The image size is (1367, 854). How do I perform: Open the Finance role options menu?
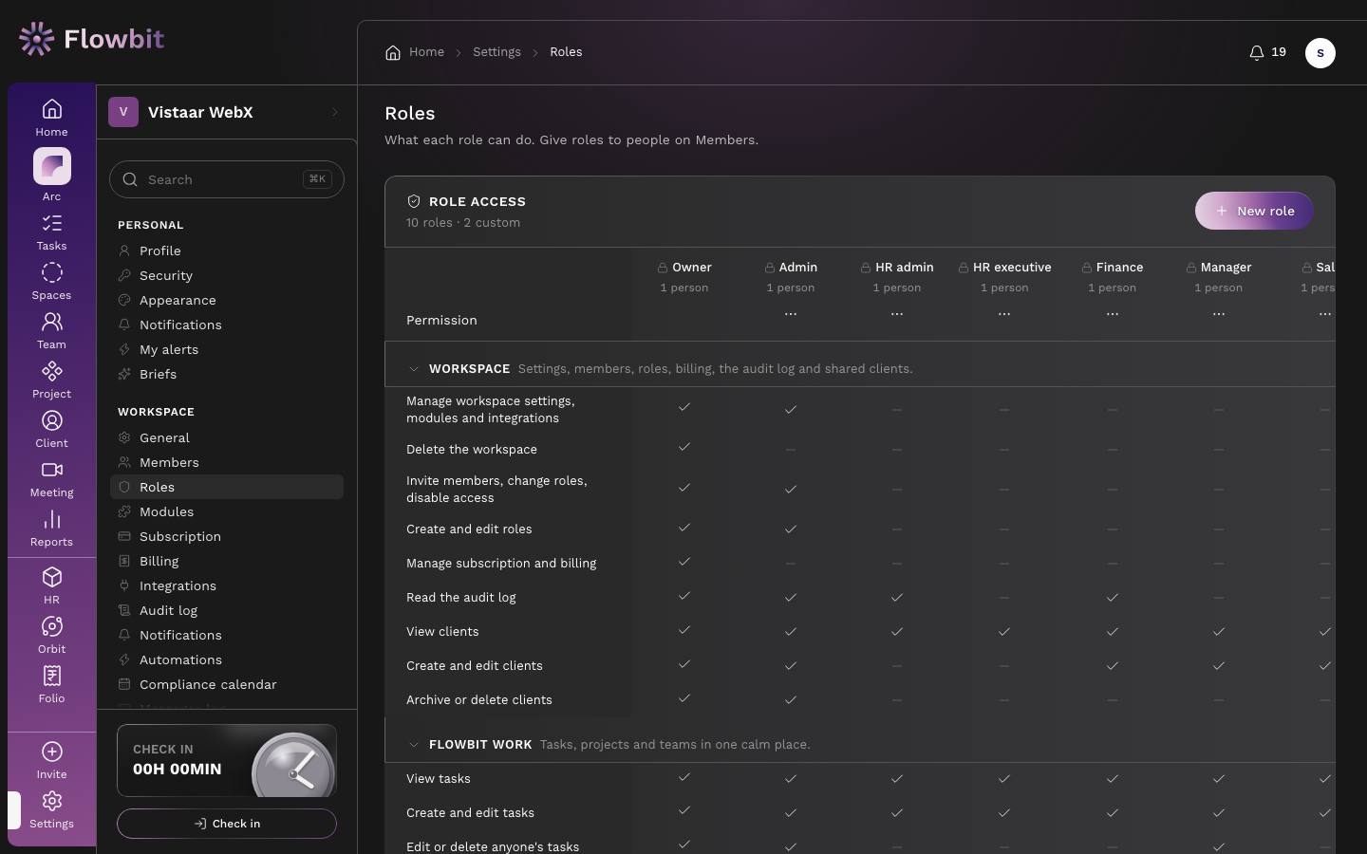point(1113,314)
